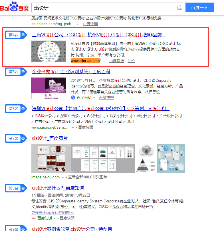The image size is (224, 231).
Task: Click 更多关于cis设计的问题 link
Action: (x=53, y=212)
